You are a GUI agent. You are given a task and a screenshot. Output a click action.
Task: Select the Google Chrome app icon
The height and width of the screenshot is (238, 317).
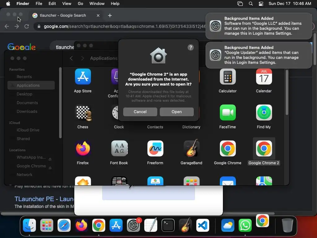click(x=228, y=148)
